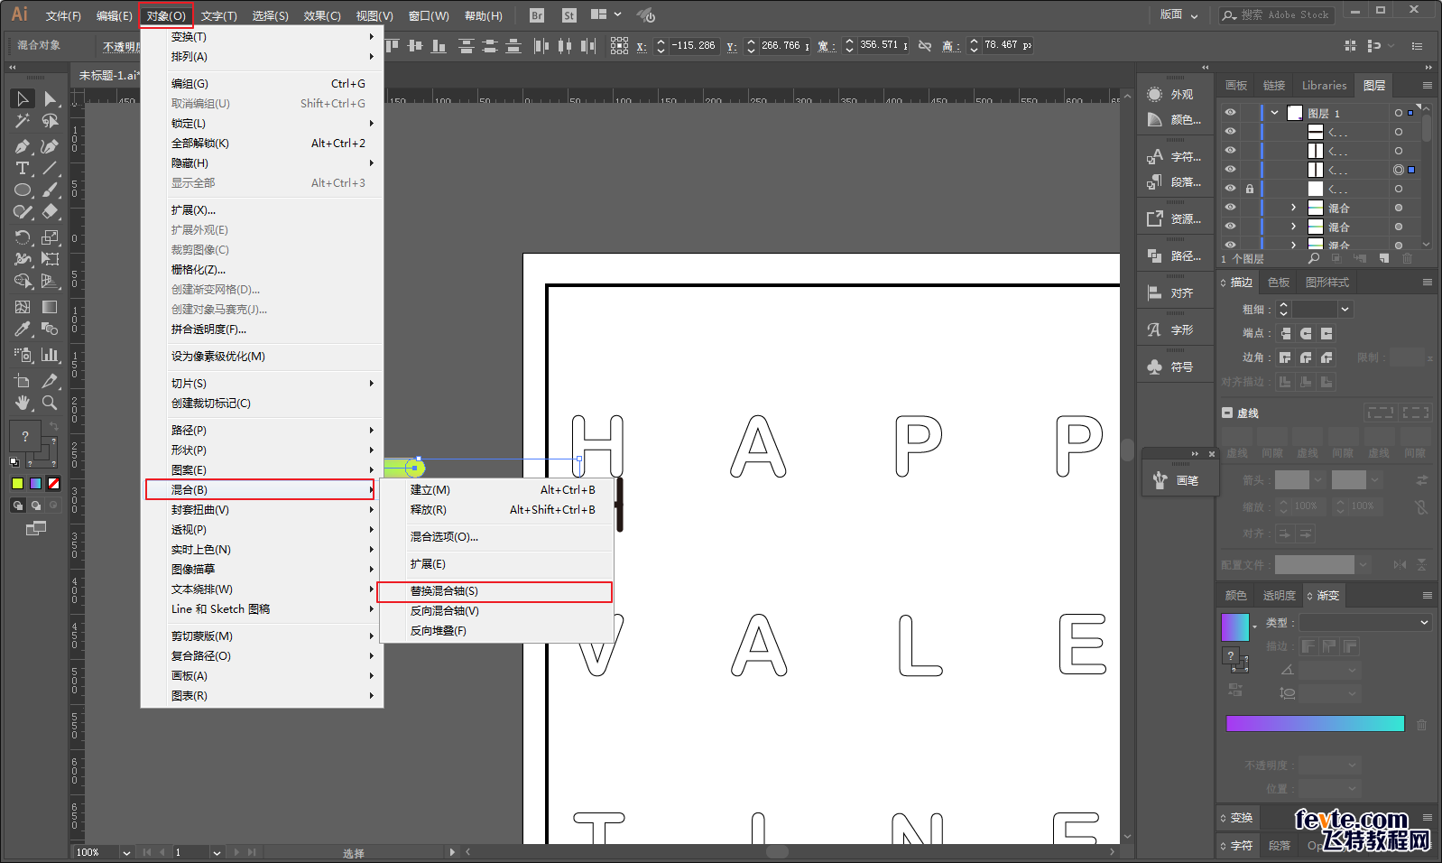Select the Paintbrush tool
Image resolution: width=1442 pixels, height=863 pixels.
pyautogui.click(x=51, y=190)
